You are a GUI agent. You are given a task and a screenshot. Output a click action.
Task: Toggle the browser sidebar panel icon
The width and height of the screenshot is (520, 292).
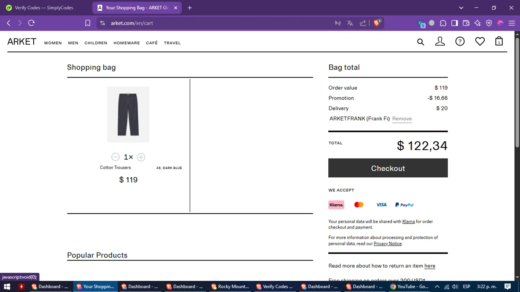pyautogui.click(x=454, y=23)
